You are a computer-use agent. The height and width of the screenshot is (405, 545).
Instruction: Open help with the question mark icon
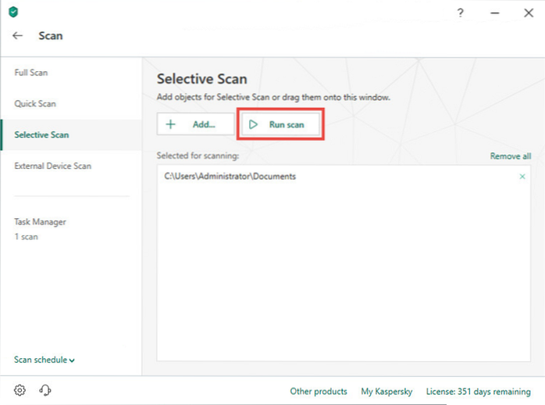(x=460, y=13)
